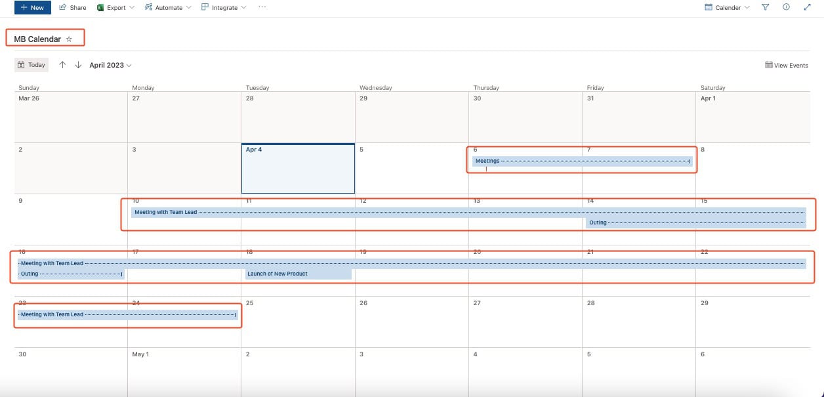
Task: Click the Today button
Action: tap(31, 65)
